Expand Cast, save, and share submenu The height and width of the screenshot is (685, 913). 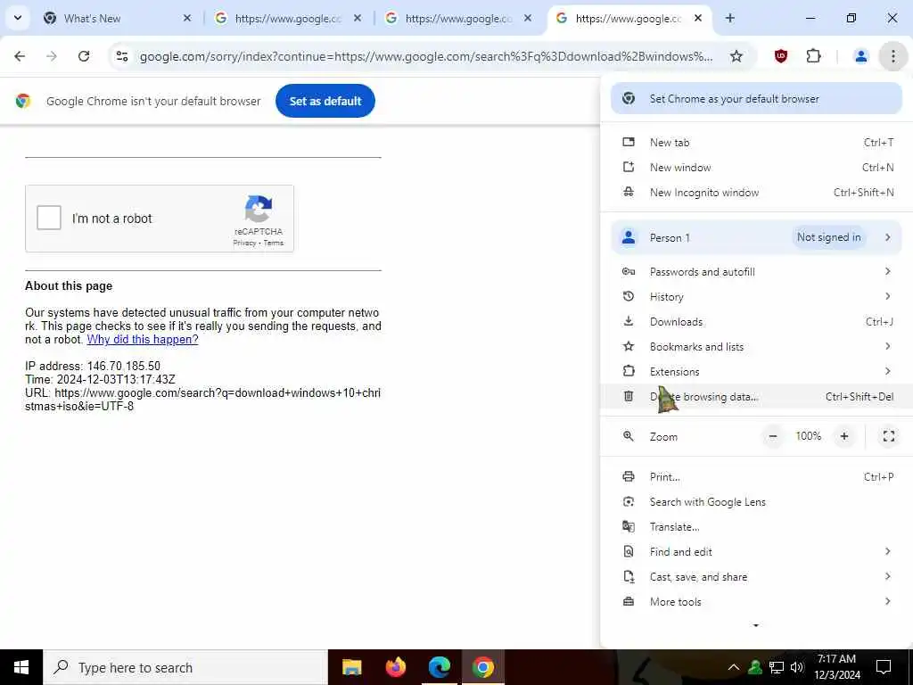point(756,577)
